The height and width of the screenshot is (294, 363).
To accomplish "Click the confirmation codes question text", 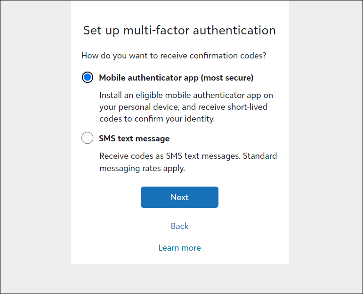I will pyautogui.click(x=174, y=56).
